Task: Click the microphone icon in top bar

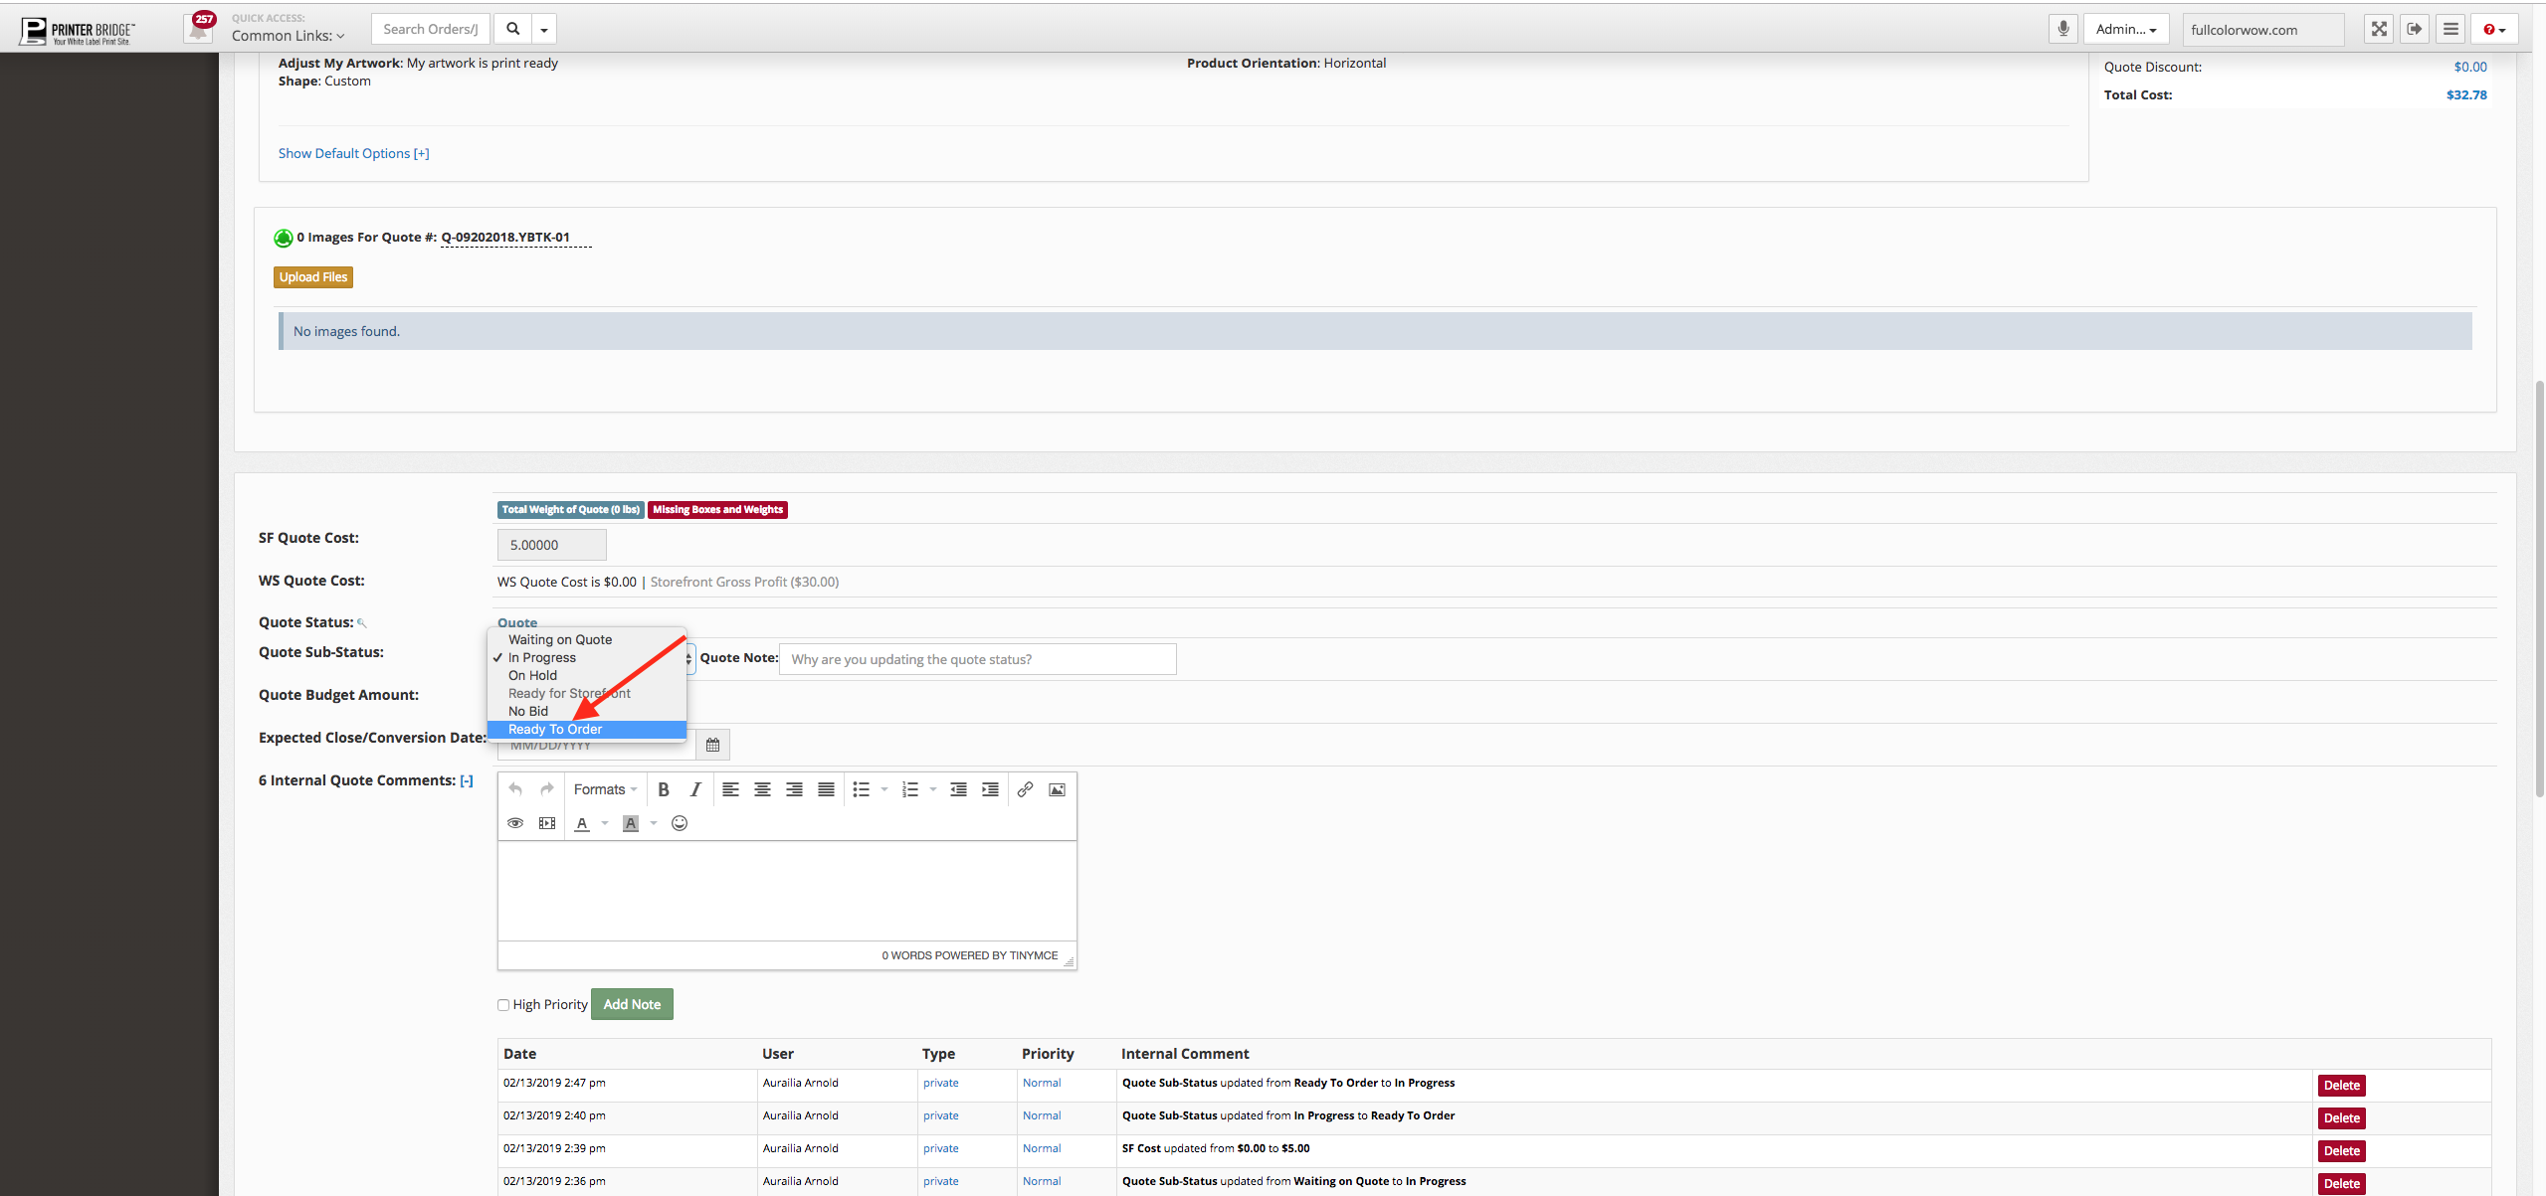Action: (2062, 29)
